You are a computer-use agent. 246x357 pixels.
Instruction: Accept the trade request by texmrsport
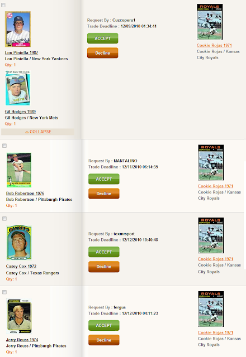click(104, 252)
